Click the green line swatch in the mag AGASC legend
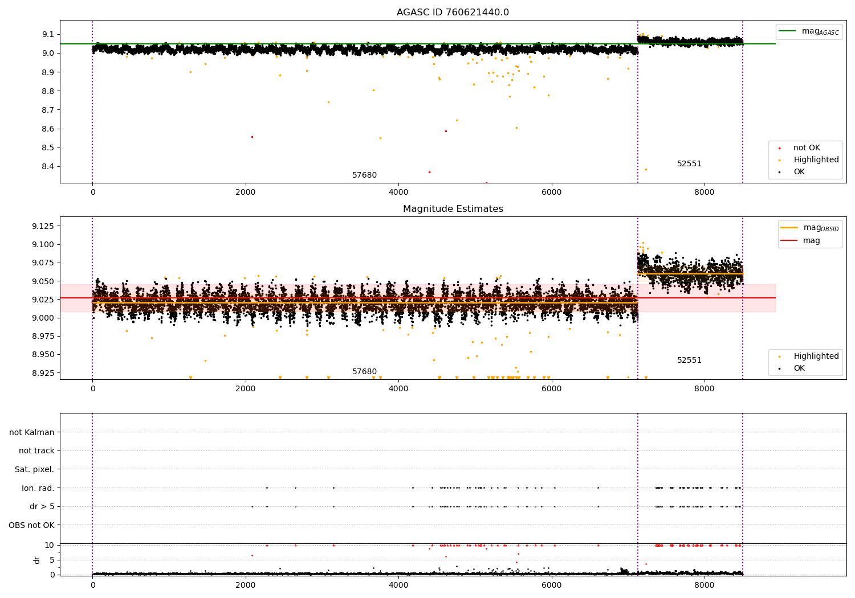This screenshot has width=855, height=598. pyautogui.click(x=788, y=31)
